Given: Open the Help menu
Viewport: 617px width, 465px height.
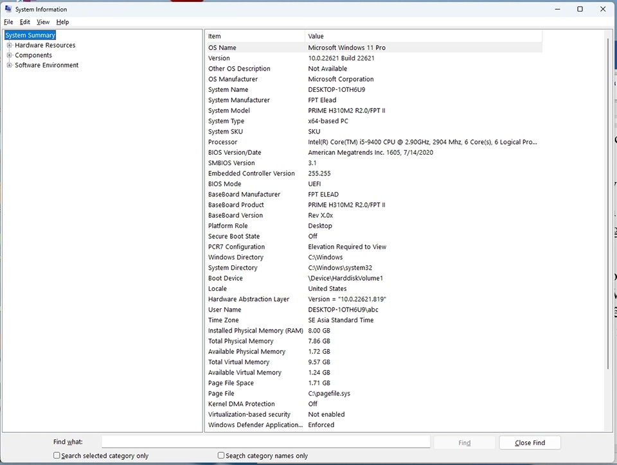Looking at the screenshot, I should [62, 21].
